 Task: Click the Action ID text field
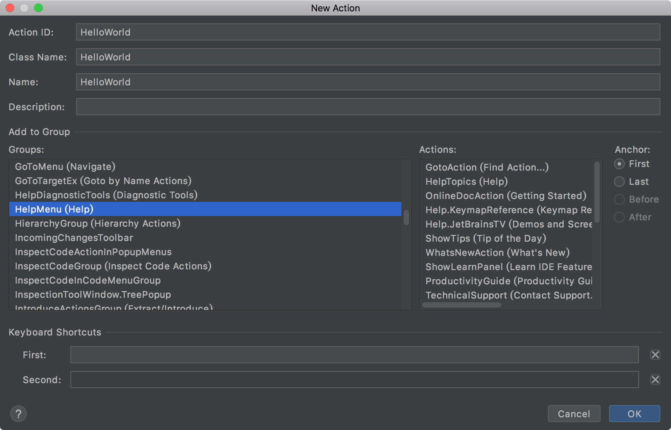click(368, 32)
